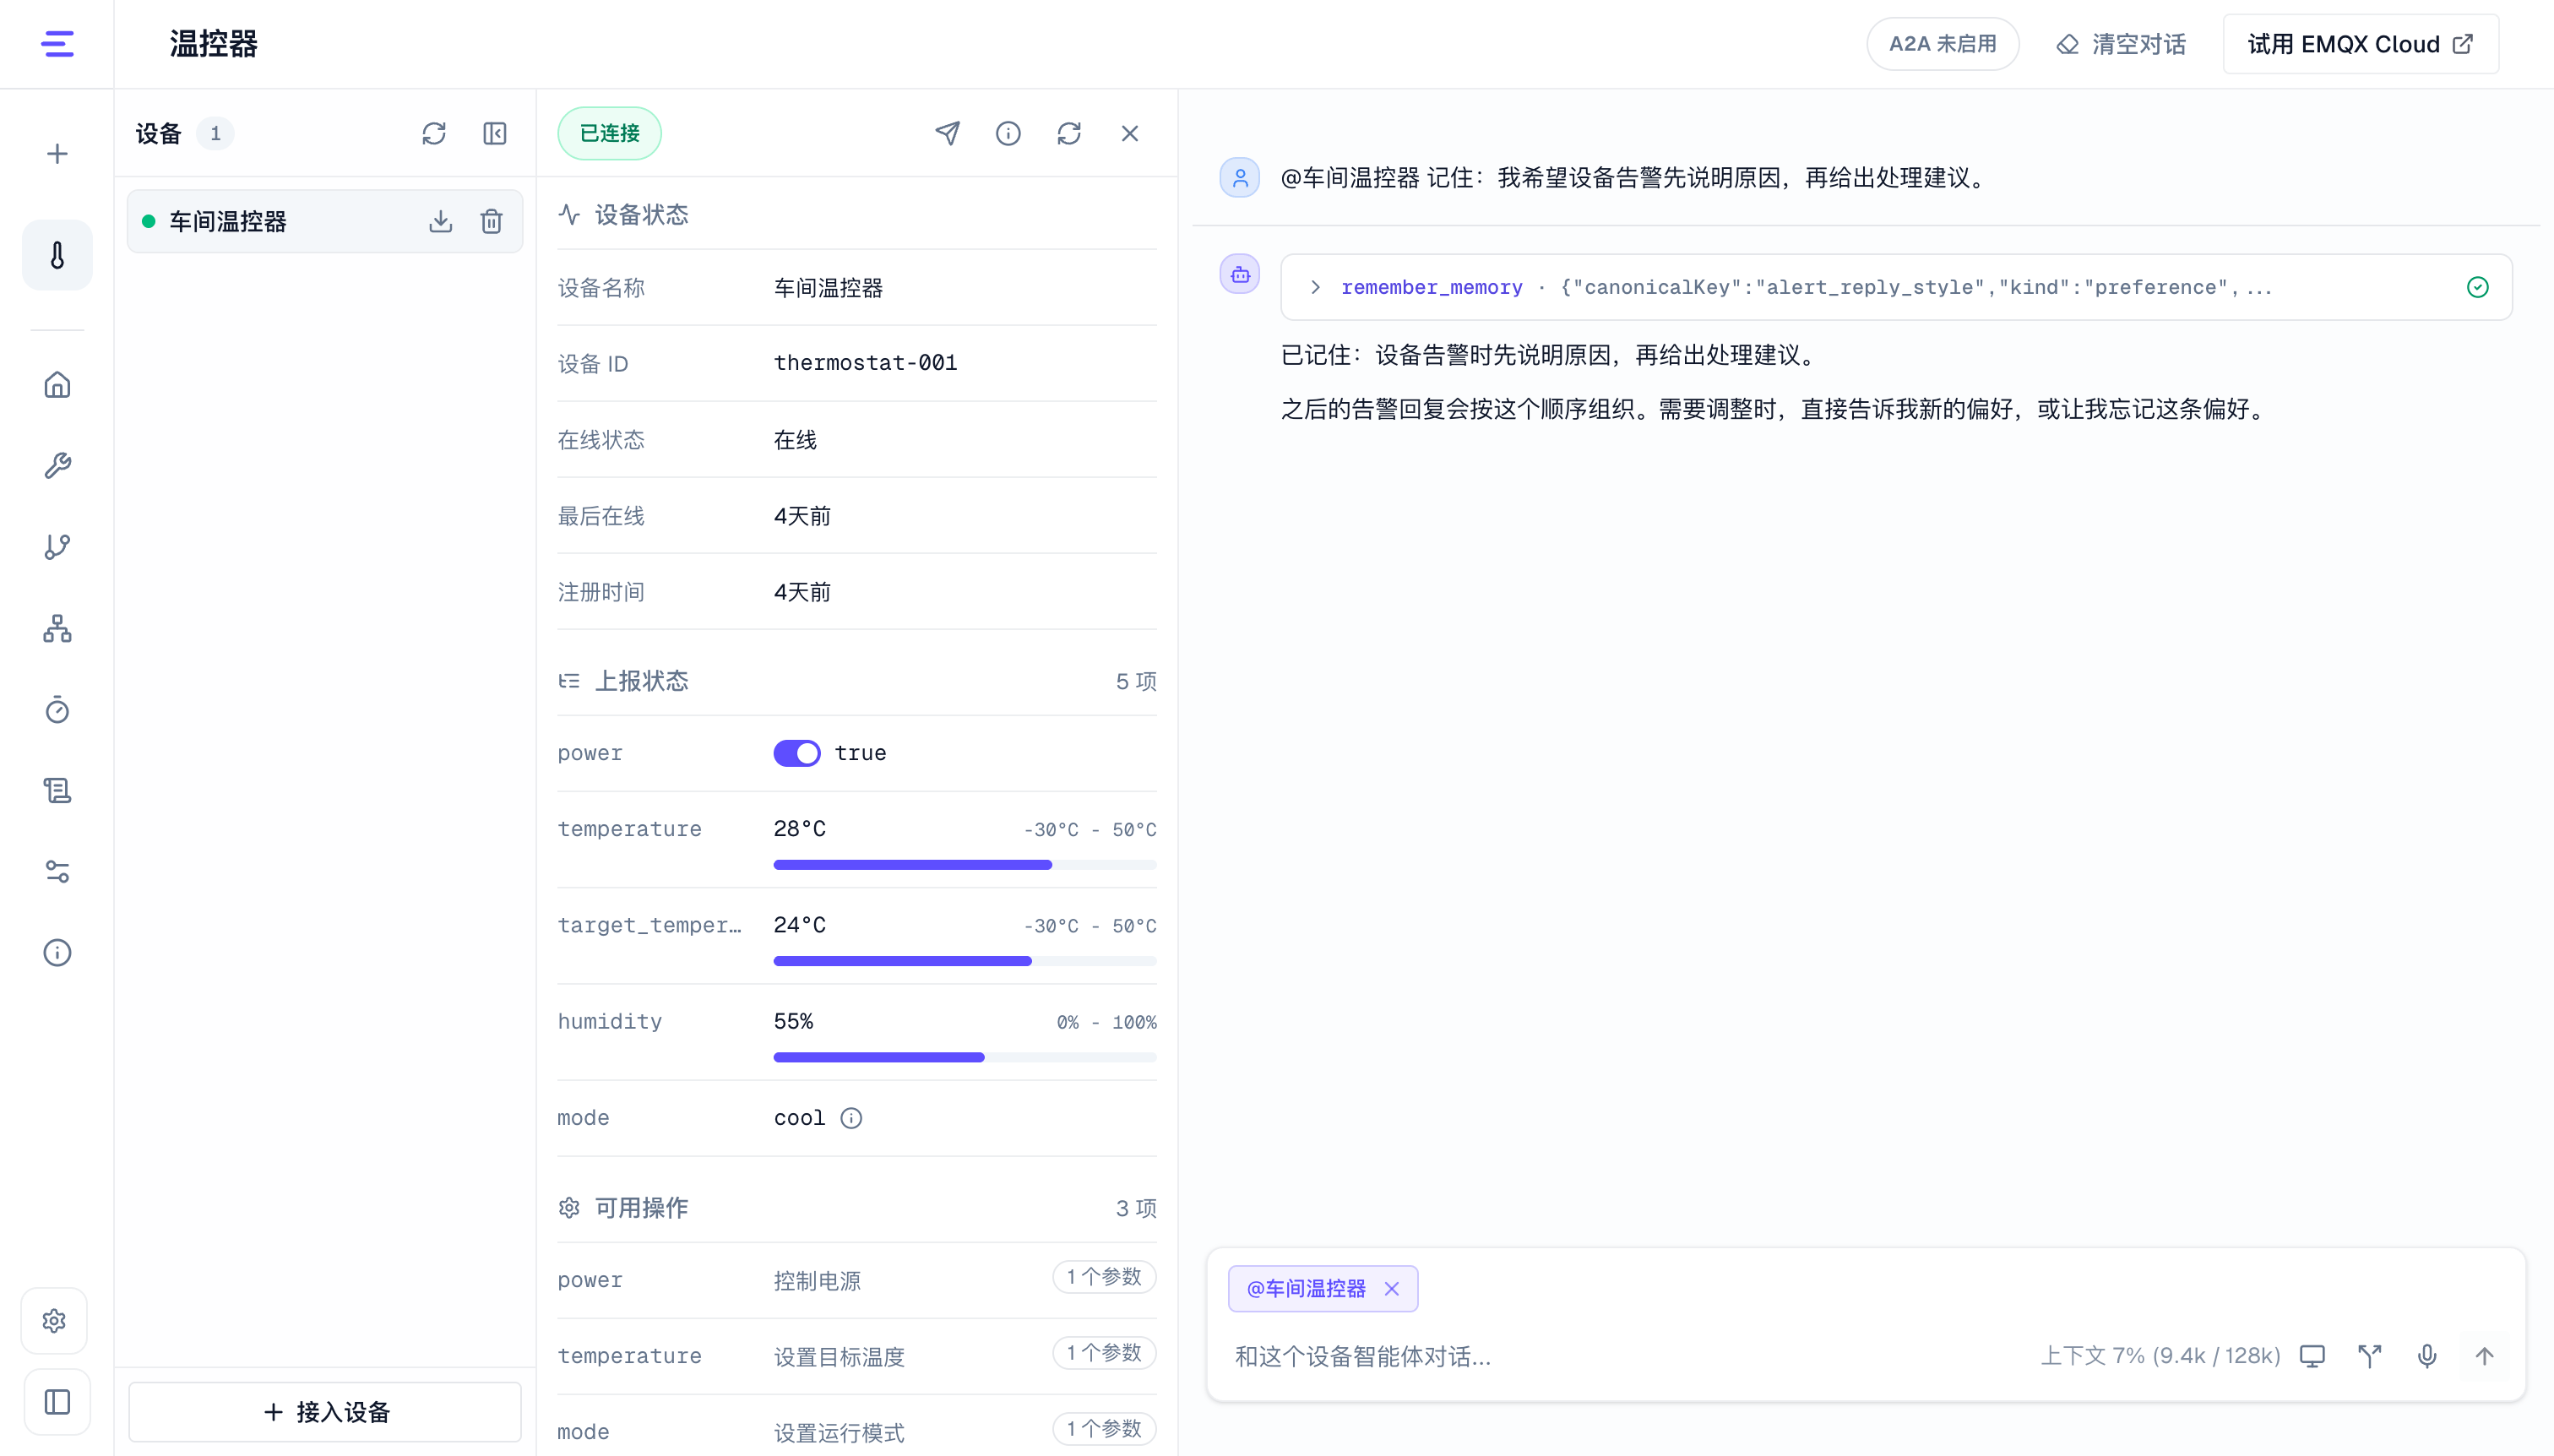Open the settings gear at sidebar bottom
The image size is (2554, 1456).
55,1321
